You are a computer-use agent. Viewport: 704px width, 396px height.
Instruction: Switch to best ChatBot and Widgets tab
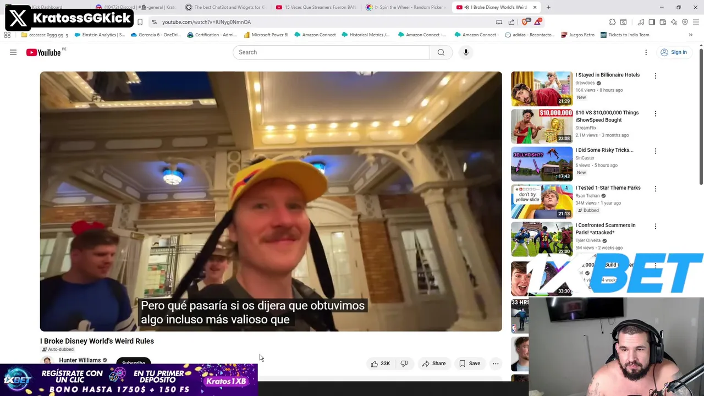click(x=225, y=7)
